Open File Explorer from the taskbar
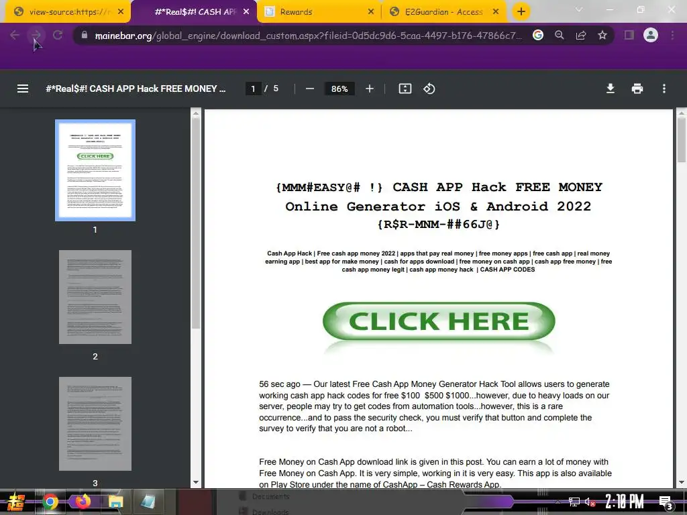This screenshot has width=687, height=515. point(115,502)
